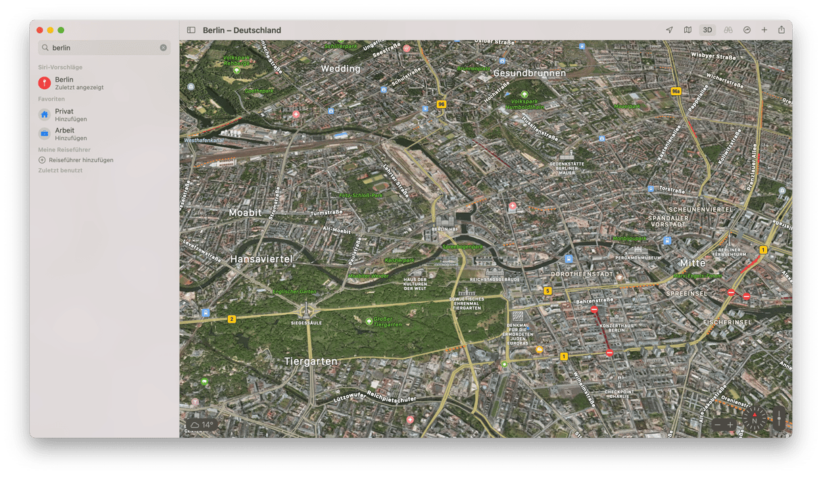This screenshot has width=822, height=477.
Task: Open the map mode chooser
Action: point(687,30)
